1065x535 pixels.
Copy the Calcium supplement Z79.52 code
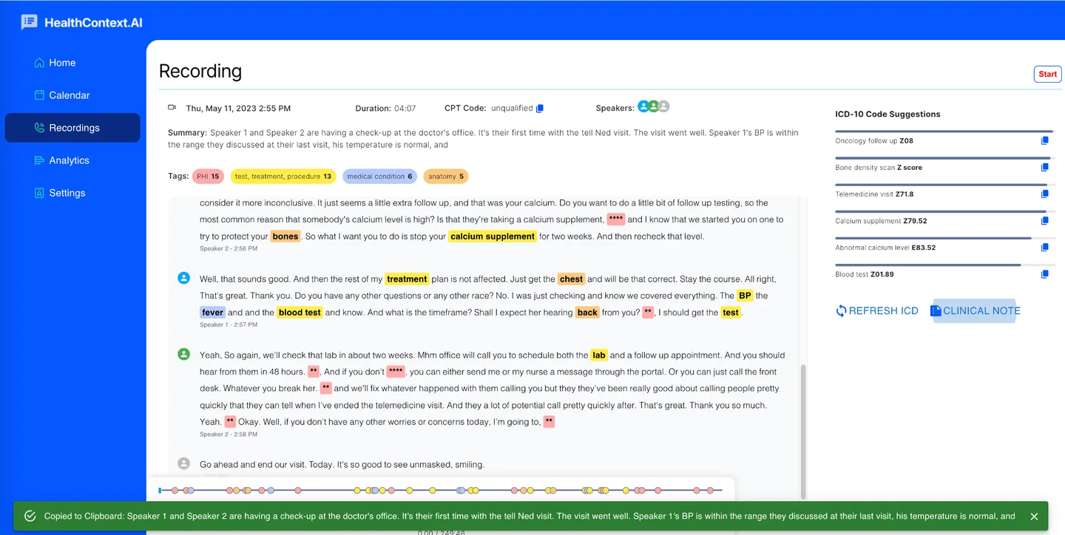[x=1044, y=220]
